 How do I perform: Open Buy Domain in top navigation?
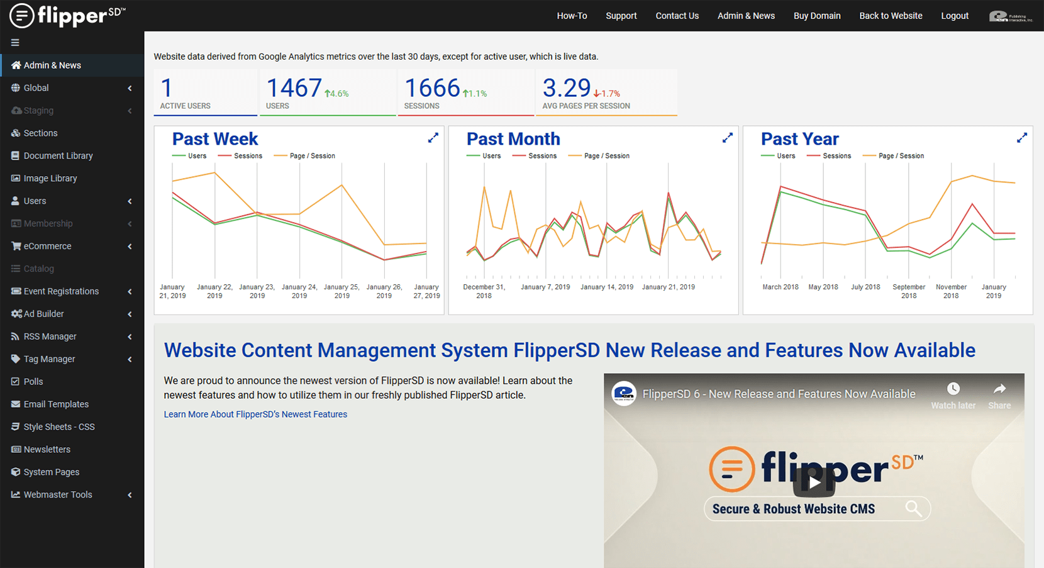(817, 16)
